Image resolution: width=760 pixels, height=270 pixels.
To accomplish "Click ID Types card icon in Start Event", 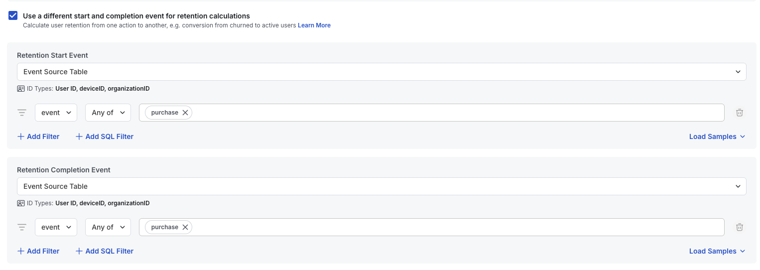I will 21,89.
